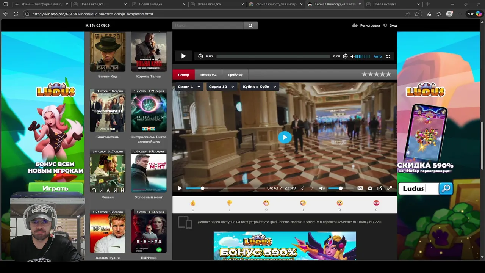This screenshot has height=273, width=485.
Task: Open the video player settings gear
Action: [x=370, y=188]
